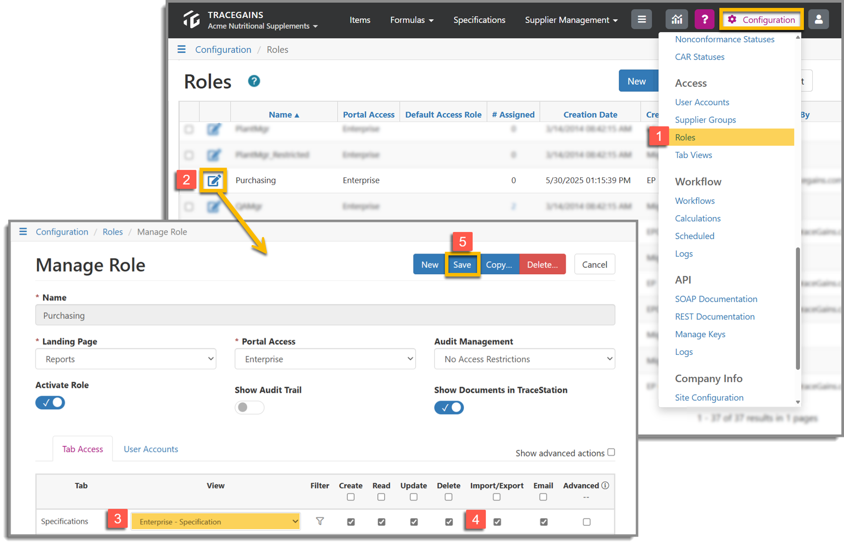Check the Update column header checkbox
This screenshot has height=545, width=844.
tap(414, 497)
